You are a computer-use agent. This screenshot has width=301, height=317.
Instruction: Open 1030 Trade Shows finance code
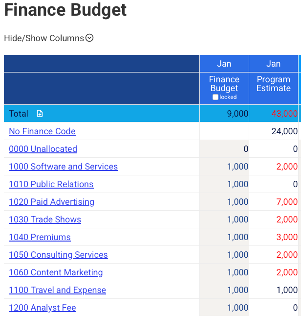point(45,219)
